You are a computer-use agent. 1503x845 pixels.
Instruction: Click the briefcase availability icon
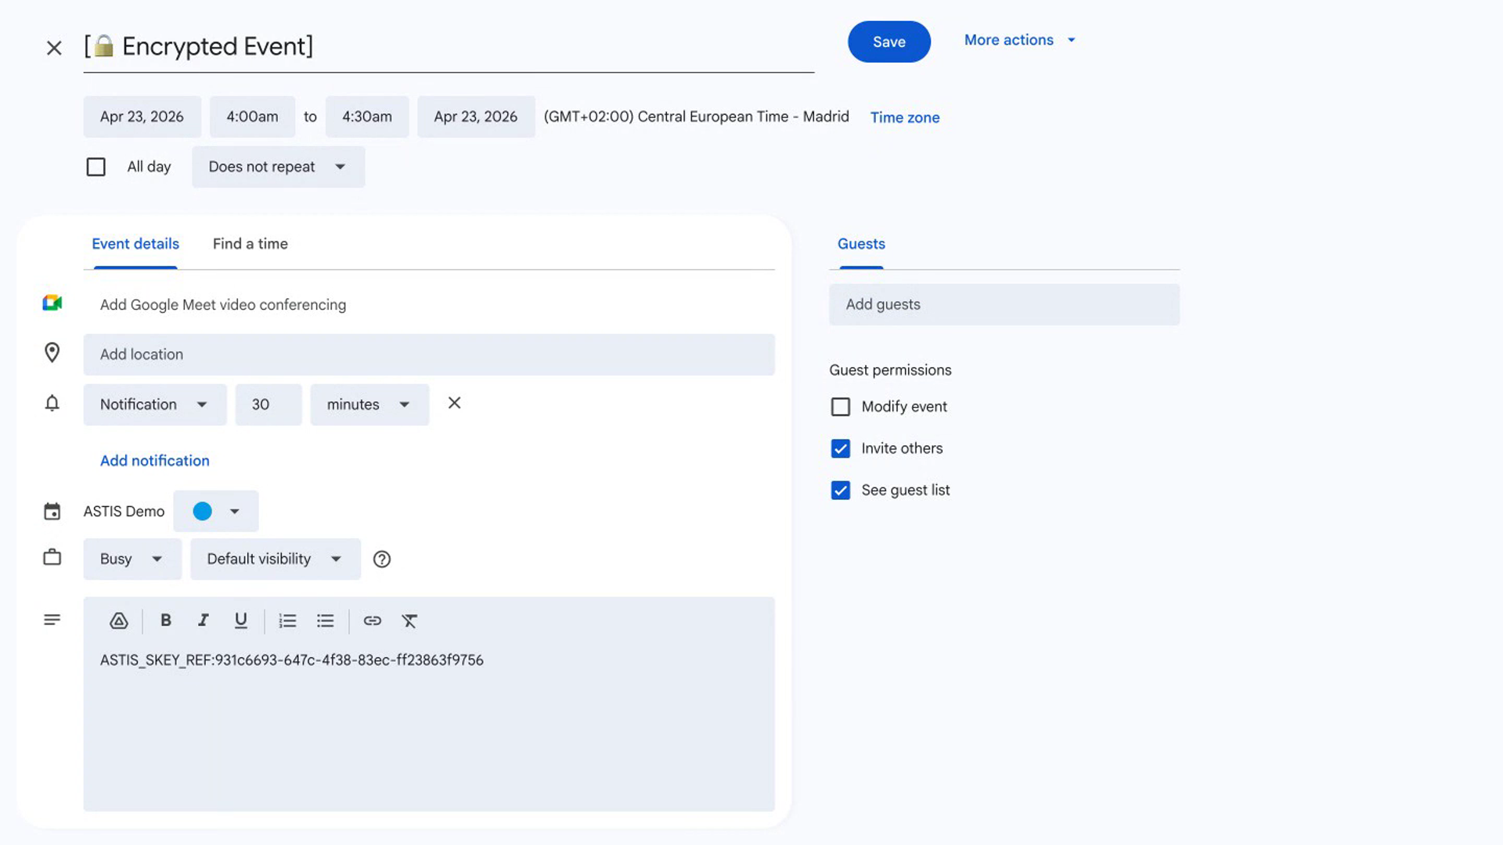coord(52,558)
